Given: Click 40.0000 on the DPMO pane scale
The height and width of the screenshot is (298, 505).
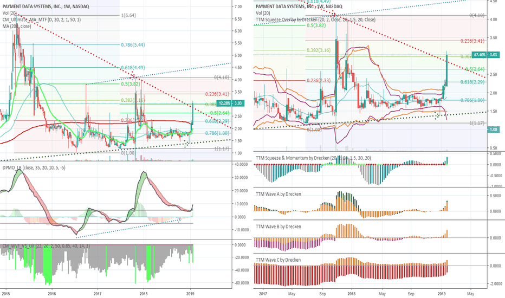Looking at the screenshot, I should 240,164.
